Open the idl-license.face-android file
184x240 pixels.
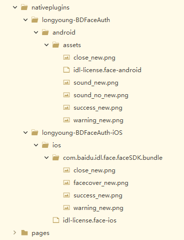tap(107, 70)
